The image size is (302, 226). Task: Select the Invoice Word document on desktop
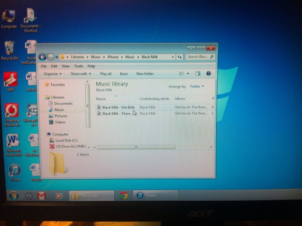coord(31,82)
